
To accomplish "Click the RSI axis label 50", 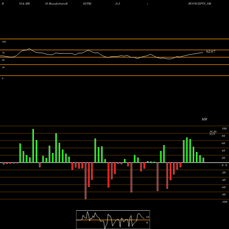I will click(3, 60).
